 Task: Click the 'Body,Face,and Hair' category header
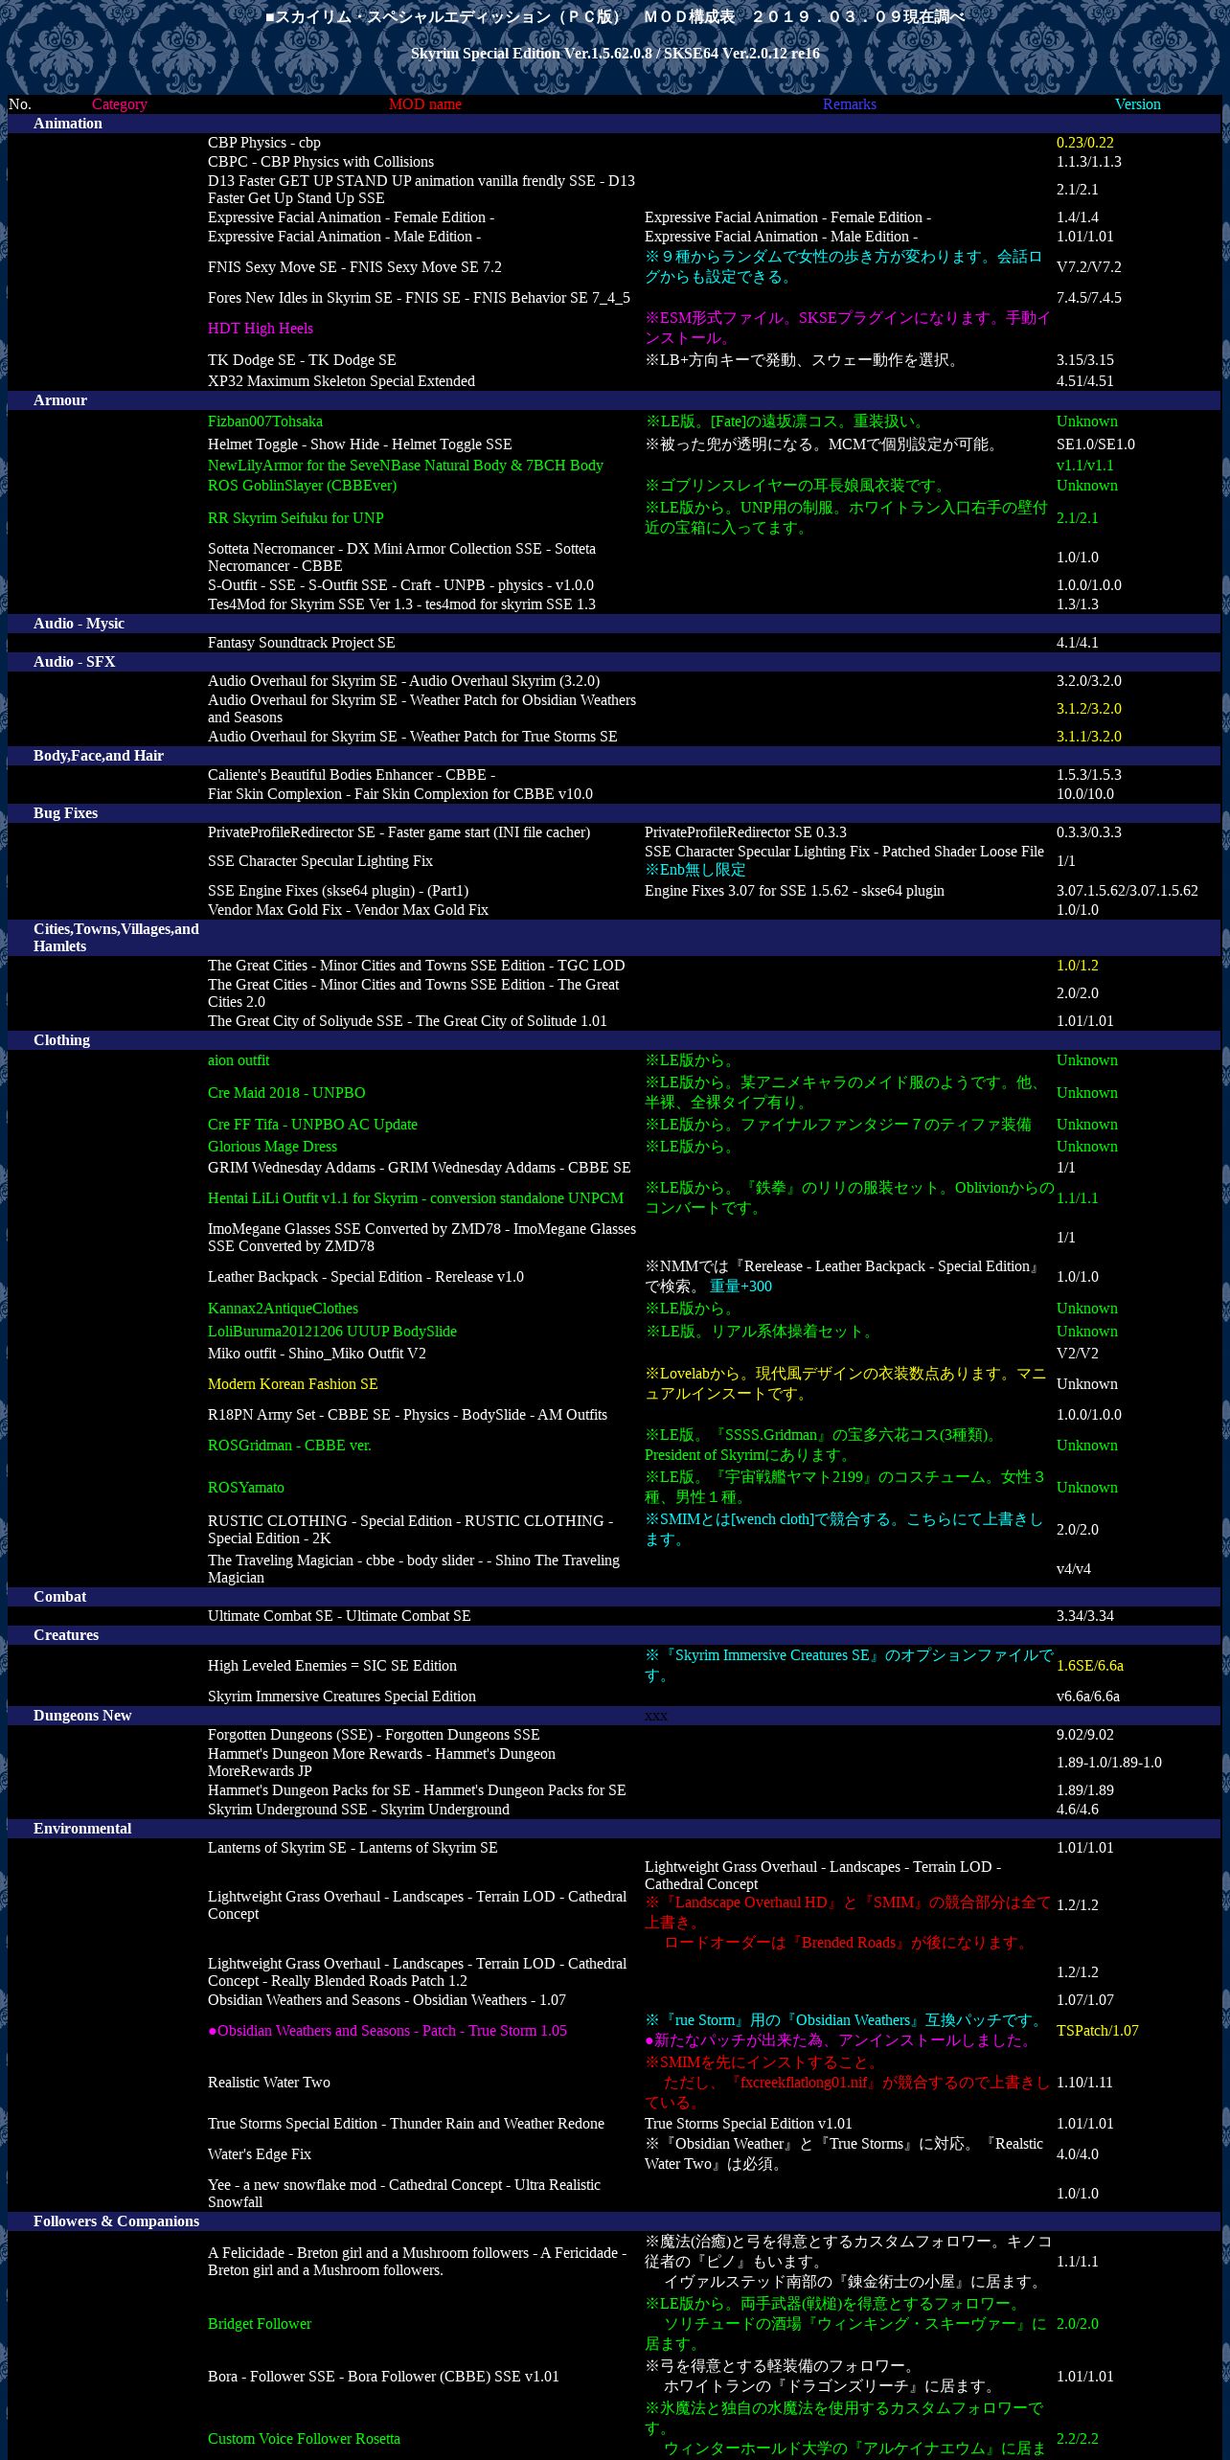99,756
